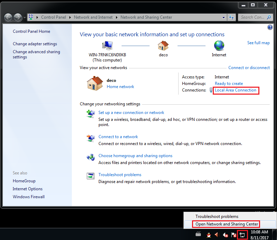Screen dimensions: 277x240
Task: Click the WIN-7RNKC6ND0KB computer icon
Action: (x=107, y=45)
